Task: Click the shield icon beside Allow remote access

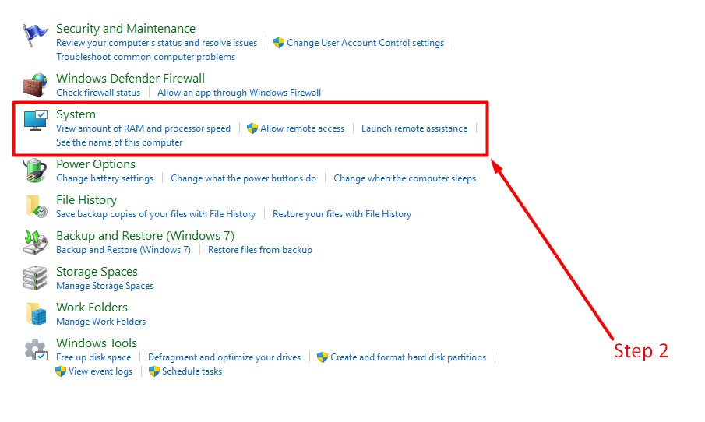Action: coord(252,128)
